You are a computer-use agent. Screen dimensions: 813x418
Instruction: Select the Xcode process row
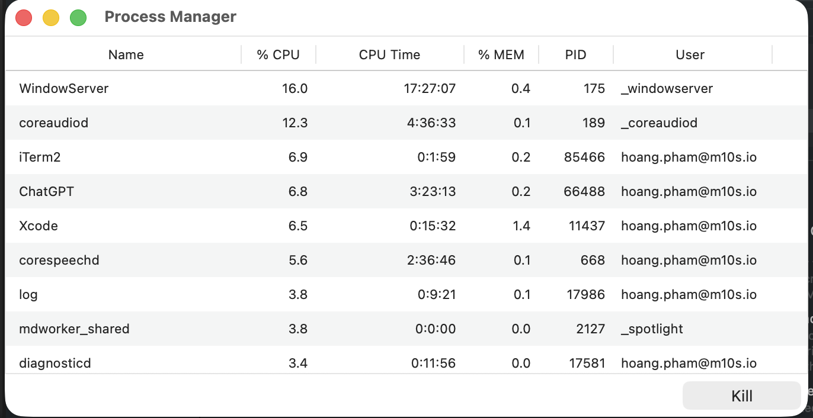tap(237, 226)
